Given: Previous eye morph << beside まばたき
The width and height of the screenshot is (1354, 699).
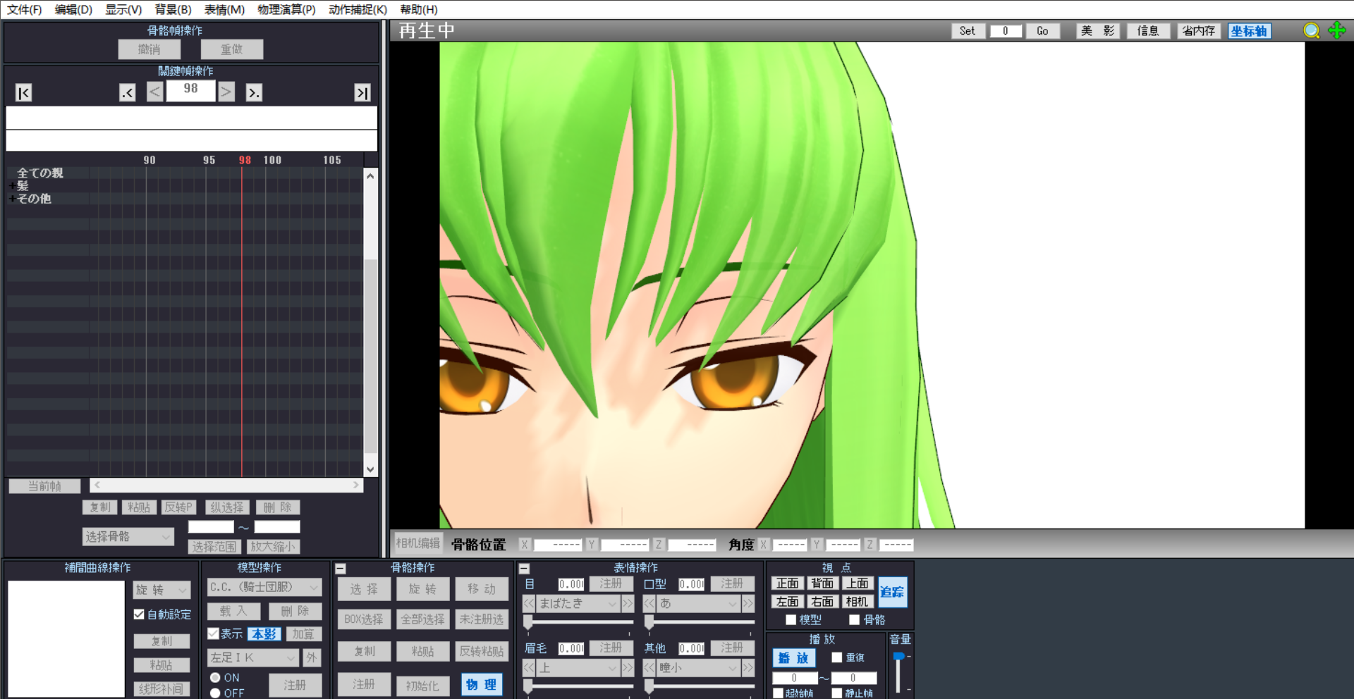Looking at the screenshot, I should (x=528, y=603).
